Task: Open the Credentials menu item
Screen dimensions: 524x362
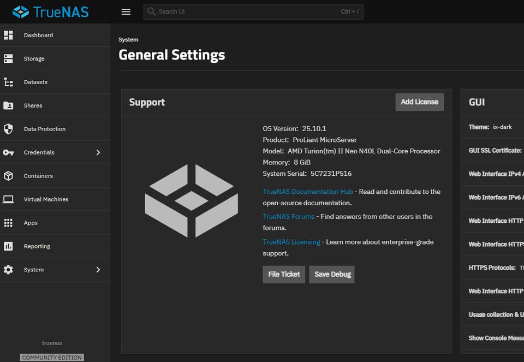Action: [39, 152]
